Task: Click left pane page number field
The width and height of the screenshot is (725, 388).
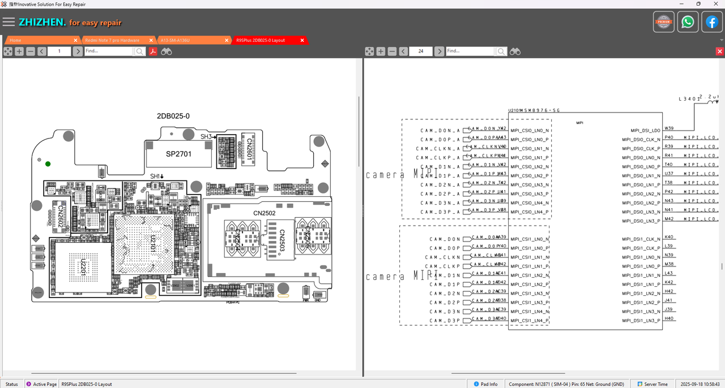Action: pos(59,51)
